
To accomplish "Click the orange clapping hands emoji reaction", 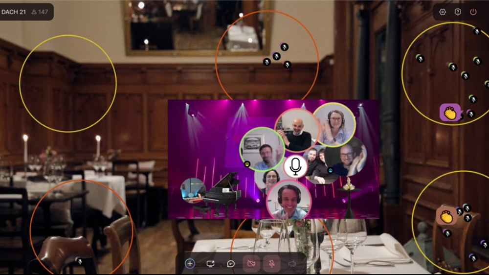I will point(446,216).
